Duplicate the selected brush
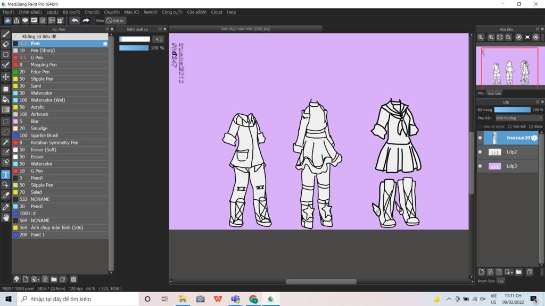The image size is (545, 306). [63, 279]
